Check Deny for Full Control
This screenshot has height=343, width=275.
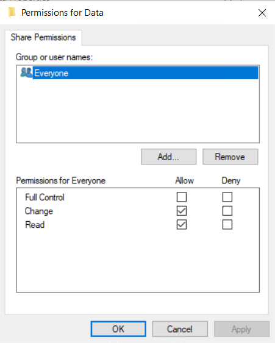pyautogui.click(x=227, y=197)
